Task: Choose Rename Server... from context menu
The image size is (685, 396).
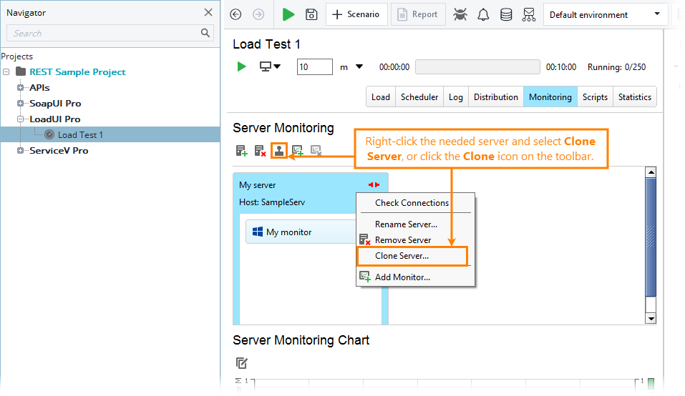Action: [x=415, y=224]
